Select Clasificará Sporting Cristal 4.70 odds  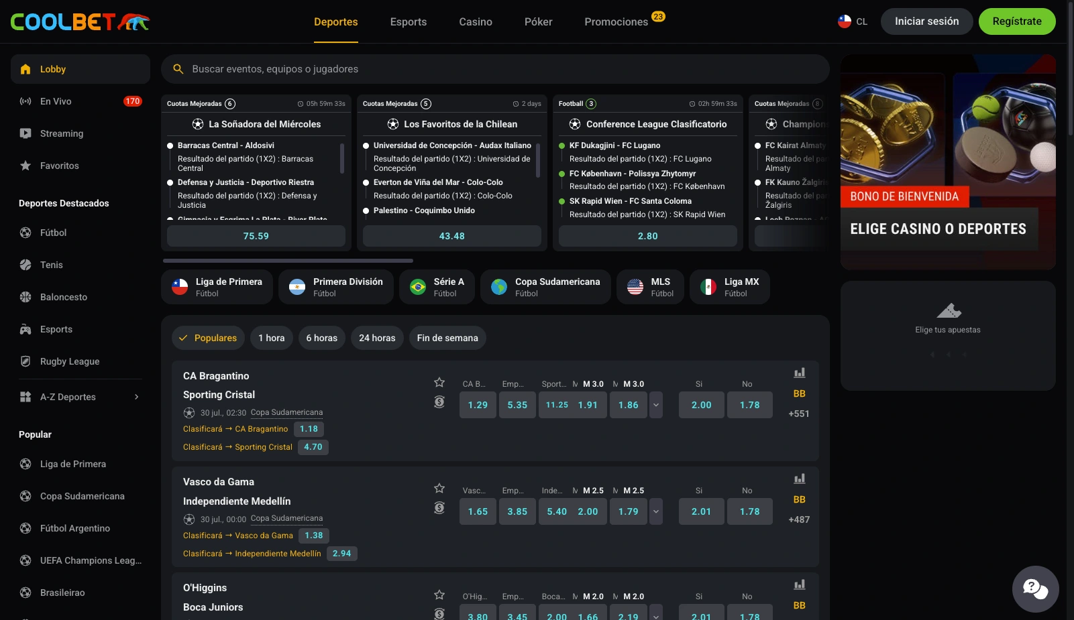[313, 447]
